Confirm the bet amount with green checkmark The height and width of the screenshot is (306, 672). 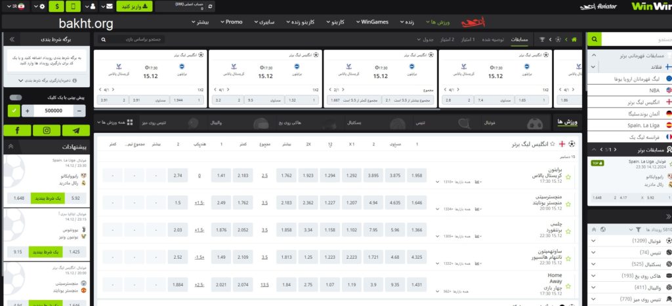coord(14,111)
